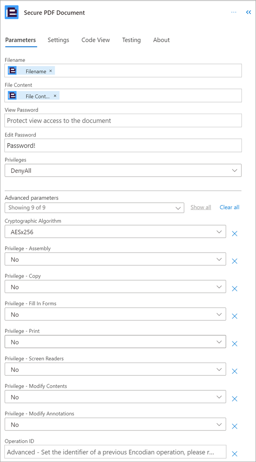Viewport: 256px width, 462px height.
Task: Click the Filename token icon in Filename field
Action: (12, 71)
